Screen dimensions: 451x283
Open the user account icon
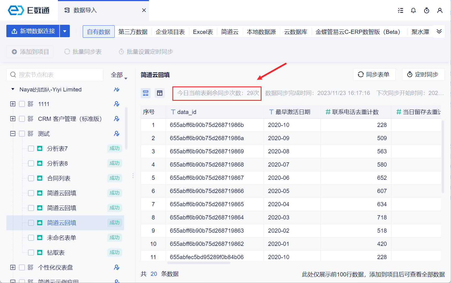(440, 10)
